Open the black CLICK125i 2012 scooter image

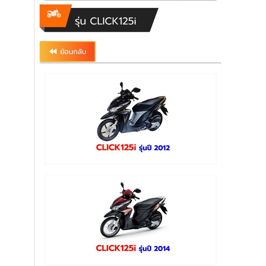point(133,111)
